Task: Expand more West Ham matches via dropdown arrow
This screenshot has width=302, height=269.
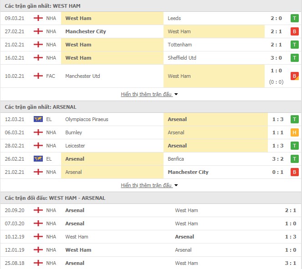Action: 176,94
